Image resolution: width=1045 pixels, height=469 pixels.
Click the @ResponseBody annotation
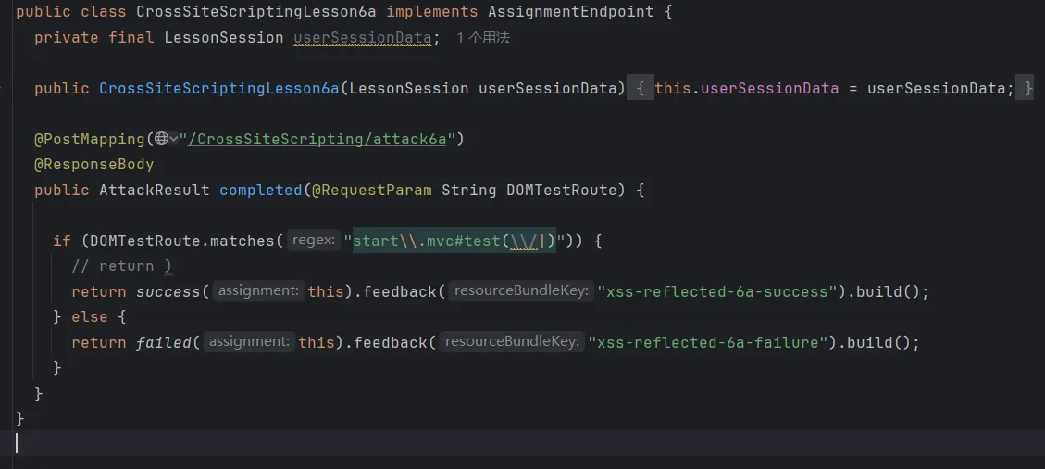[93, 164]
